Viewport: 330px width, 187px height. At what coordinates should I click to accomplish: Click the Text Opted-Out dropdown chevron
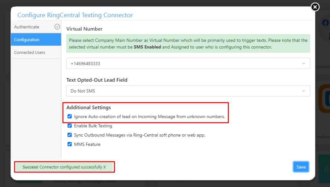[x=303, y=91]
